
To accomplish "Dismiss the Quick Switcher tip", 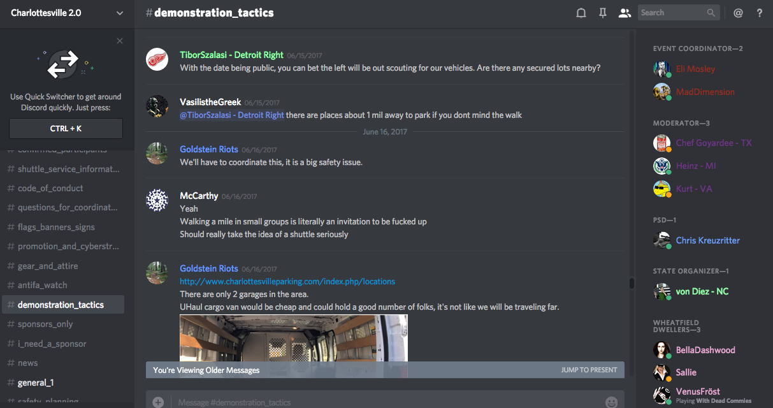I will click(x=120, y=41).
